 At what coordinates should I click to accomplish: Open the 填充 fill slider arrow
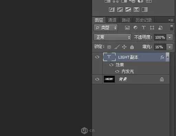coord(170,47)
